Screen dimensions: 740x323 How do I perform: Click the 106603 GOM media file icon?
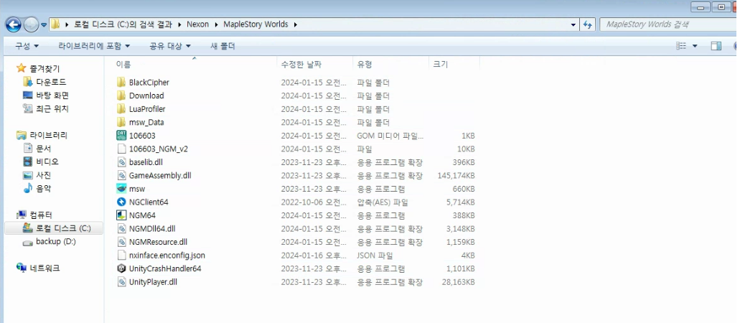tap(121, 136)
